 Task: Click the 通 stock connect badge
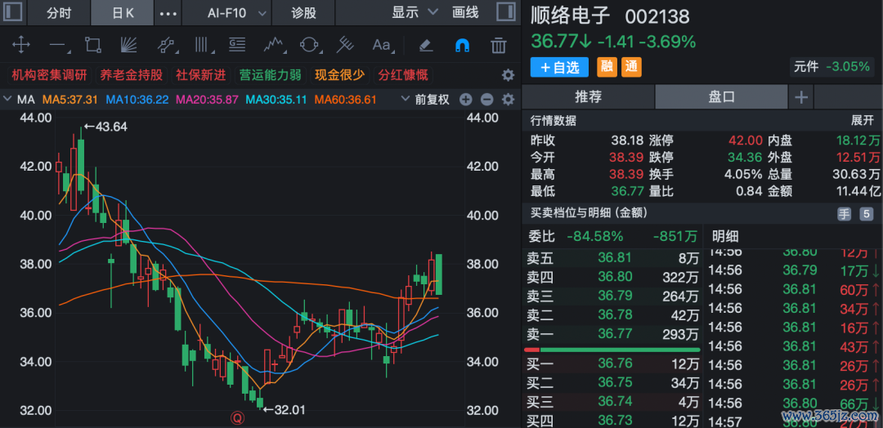coord(631,68)
